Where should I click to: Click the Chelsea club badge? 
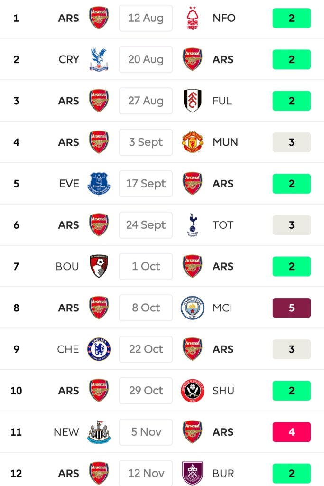[x=99, y=349]
